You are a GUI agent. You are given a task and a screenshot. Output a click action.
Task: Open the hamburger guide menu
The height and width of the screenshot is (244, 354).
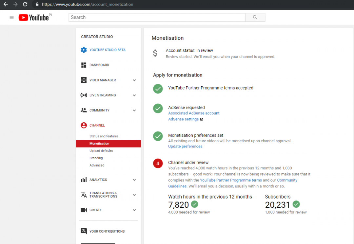(12, 18)
